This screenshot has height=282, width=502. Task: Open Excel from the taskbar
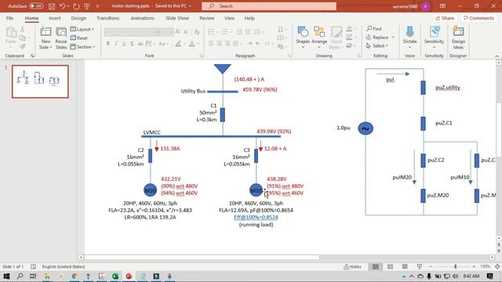coord(115,276)
